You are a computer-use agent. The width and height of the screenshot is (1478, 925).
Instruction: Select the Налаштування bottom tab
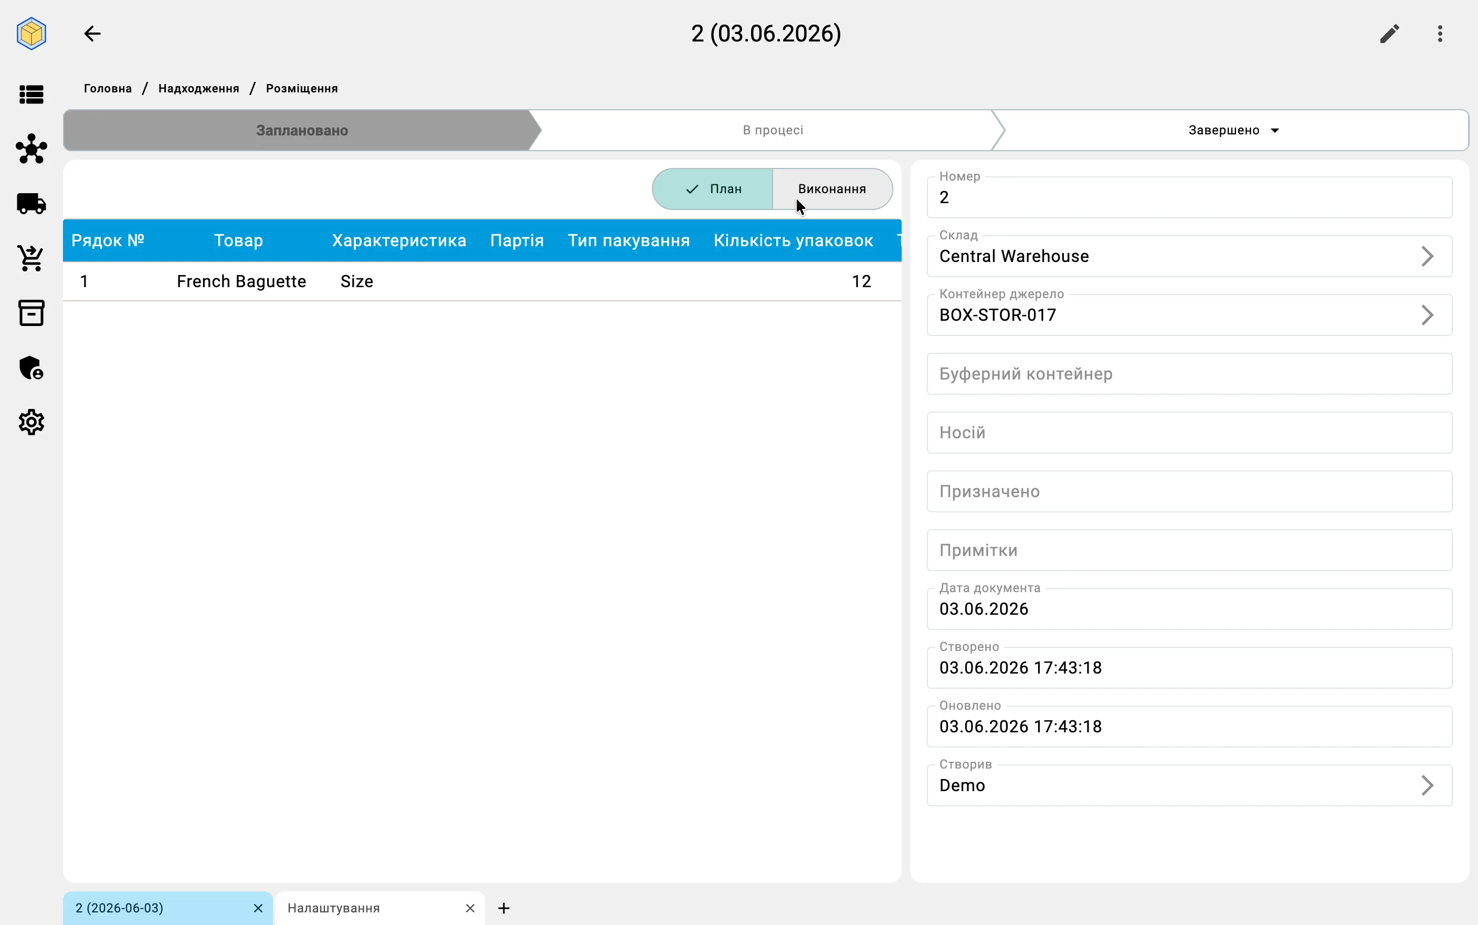(x=379, y=908)
